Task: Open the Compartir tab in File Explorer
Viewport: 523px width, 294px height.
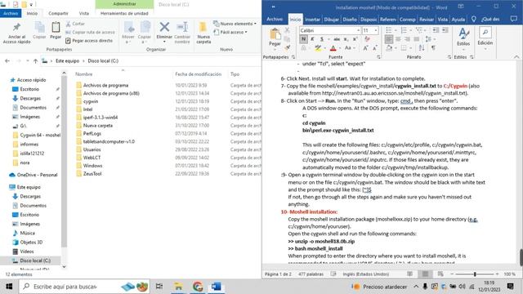Action: [x=58, y=13]
